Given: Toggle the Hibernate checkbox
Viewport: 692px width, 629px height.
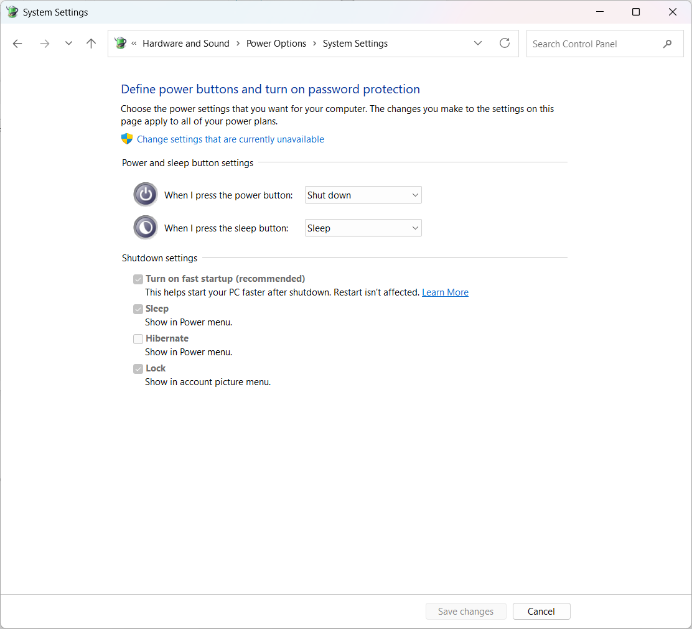Looking at the screenshot, I should click(138, 339).
